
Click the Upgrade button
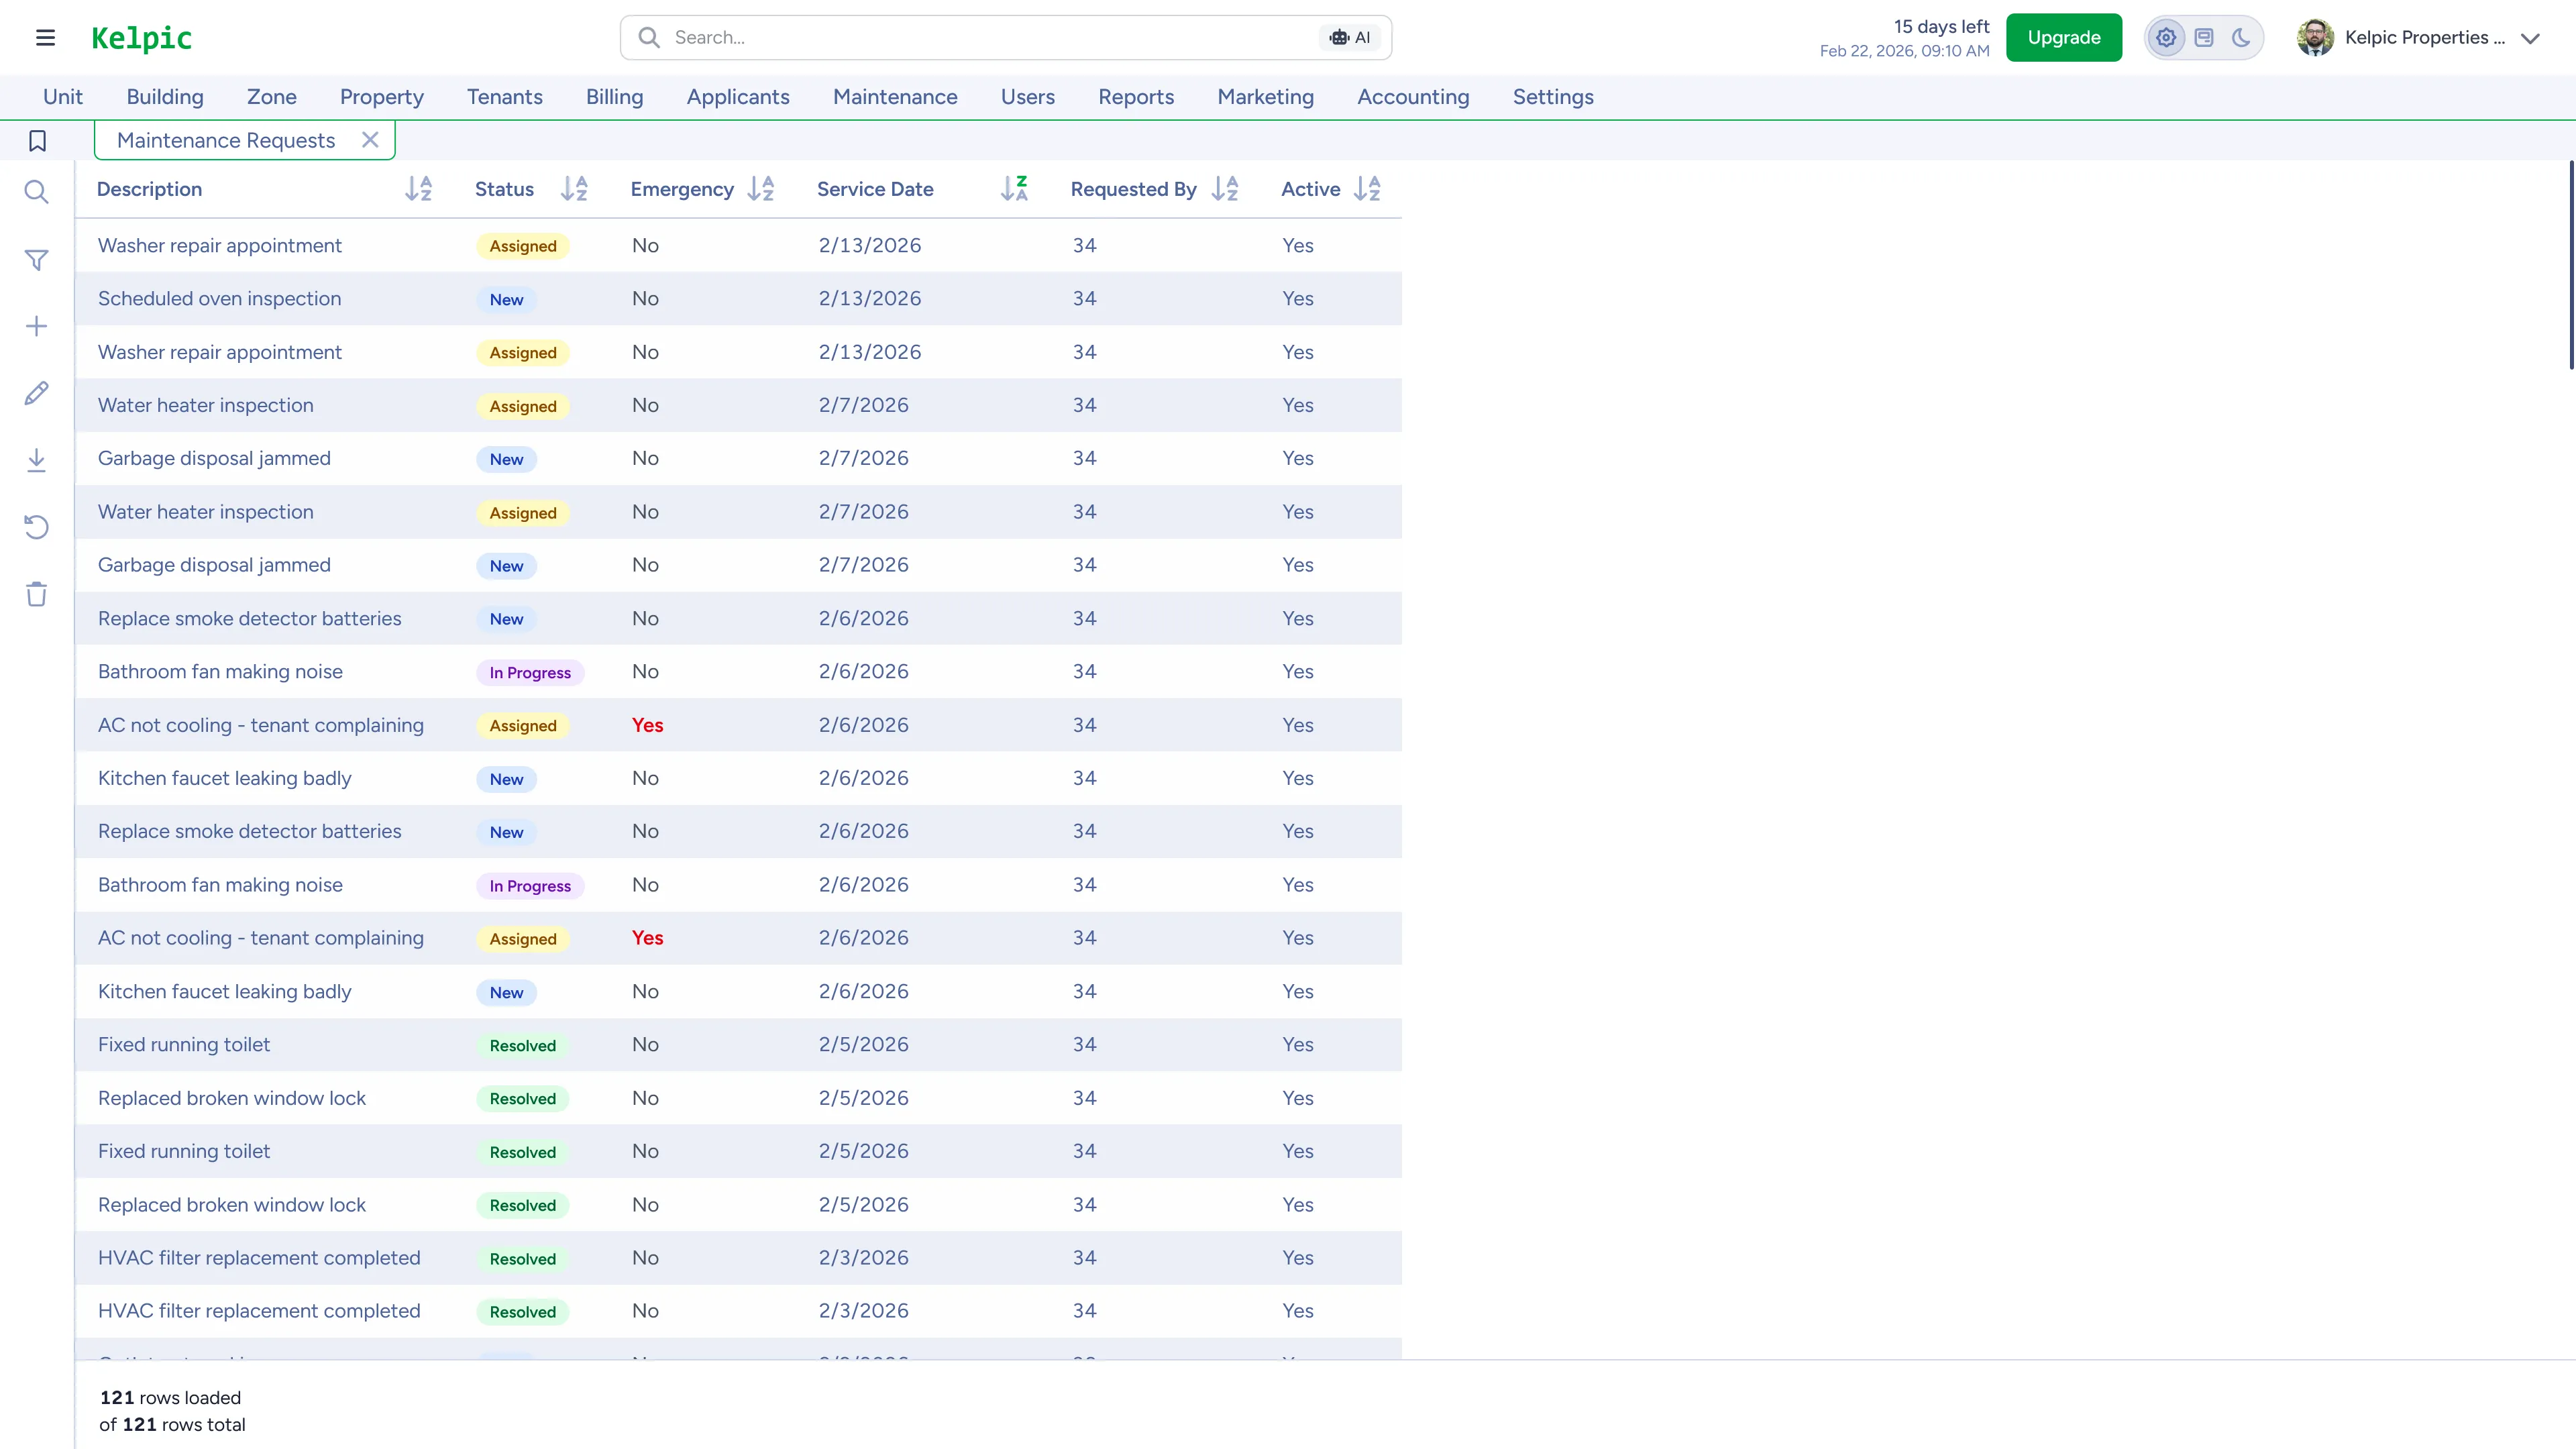[x=2063, y=37]
